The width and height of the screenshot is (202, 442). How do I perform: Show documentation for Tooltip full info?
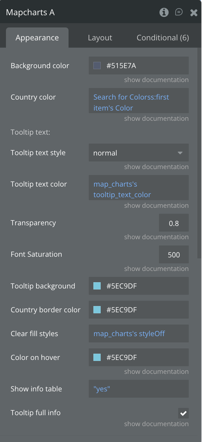tap(156, 424)
